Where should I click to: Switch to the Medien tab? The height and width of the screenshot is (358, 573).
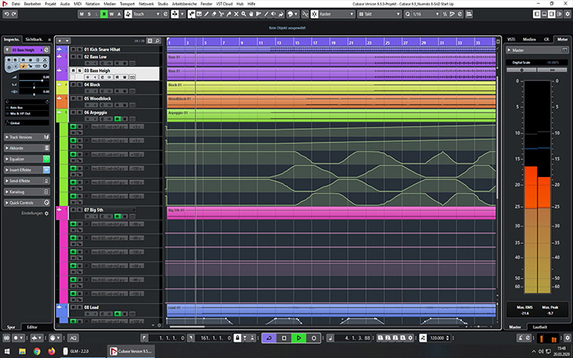point(530,38)
